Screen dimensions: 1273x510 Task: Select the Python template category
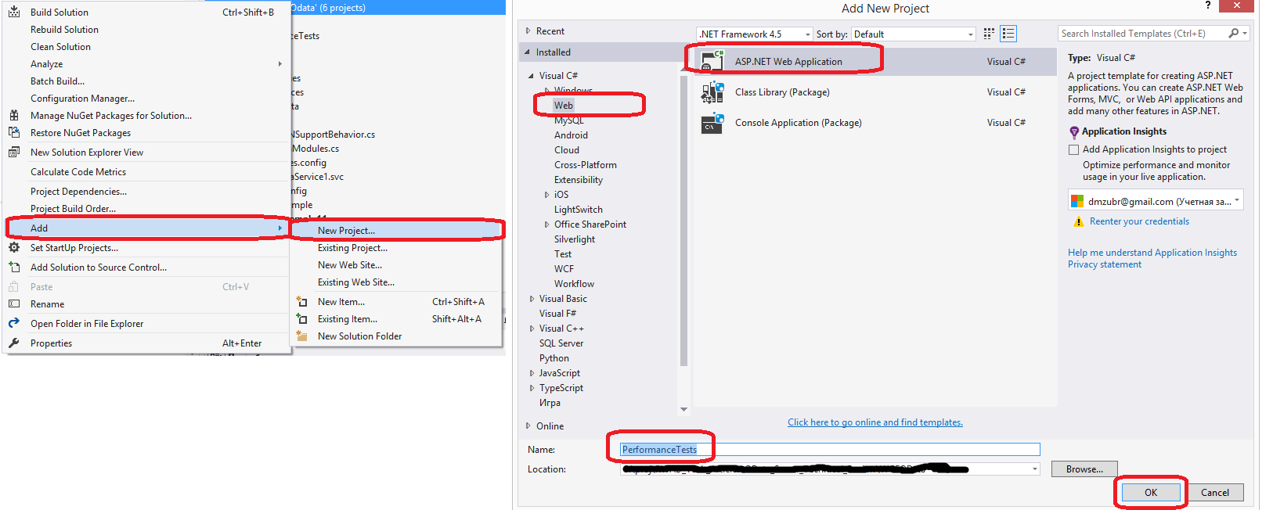pos(554,358)
